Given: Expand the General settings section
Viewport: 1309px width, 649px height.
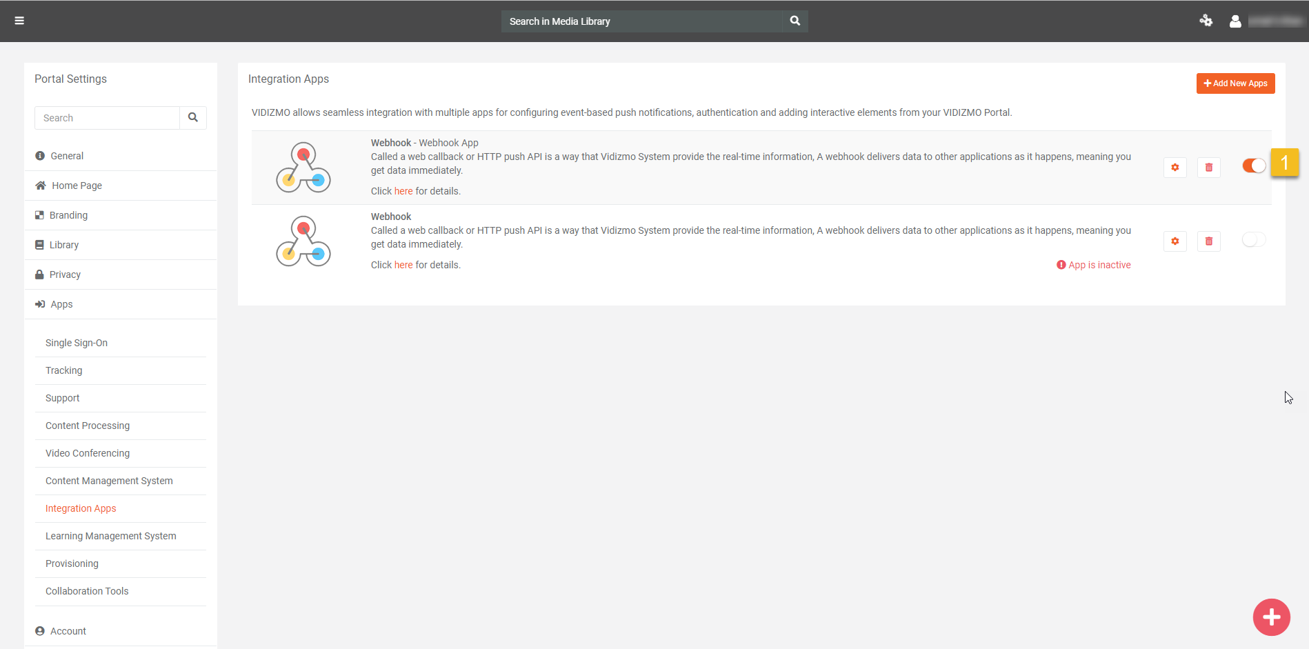Looking at the screenshot, I should [x=67, y=156].
